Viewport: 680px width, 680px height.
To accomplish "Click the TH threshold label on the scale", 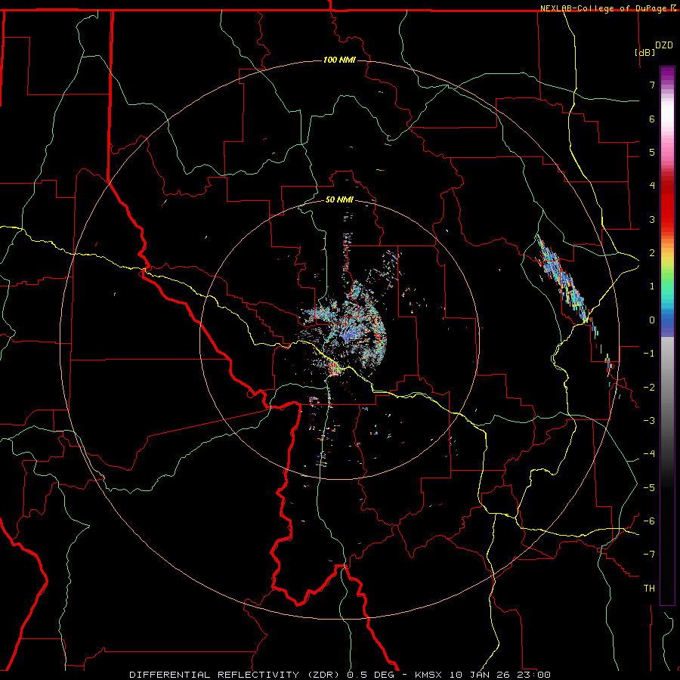I will 649,589.
